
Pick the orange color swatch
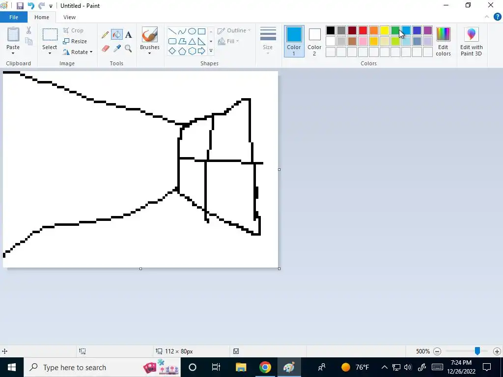click(x=374, y=30)
